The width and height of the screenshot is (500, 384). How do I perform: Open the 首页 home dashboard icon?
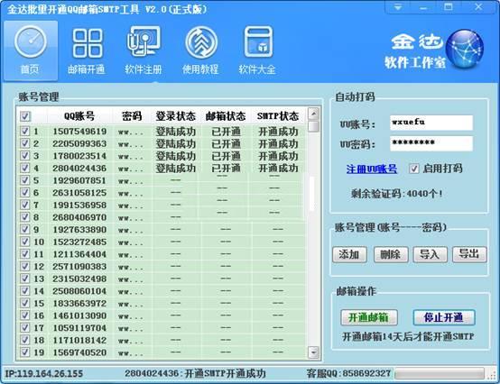[31, 50]
